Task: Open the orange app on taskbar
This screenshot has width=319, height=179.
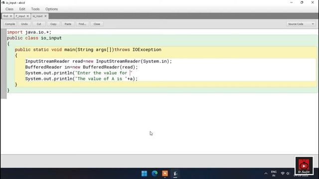Action: (x=165, y=174)
